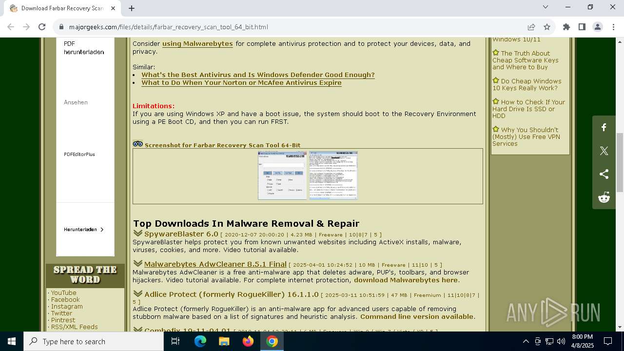This screenshot has height=351, width=624.
Task: Click Herunterladen button in the ad
Action: pyautogui.click(x=83, y=229)
